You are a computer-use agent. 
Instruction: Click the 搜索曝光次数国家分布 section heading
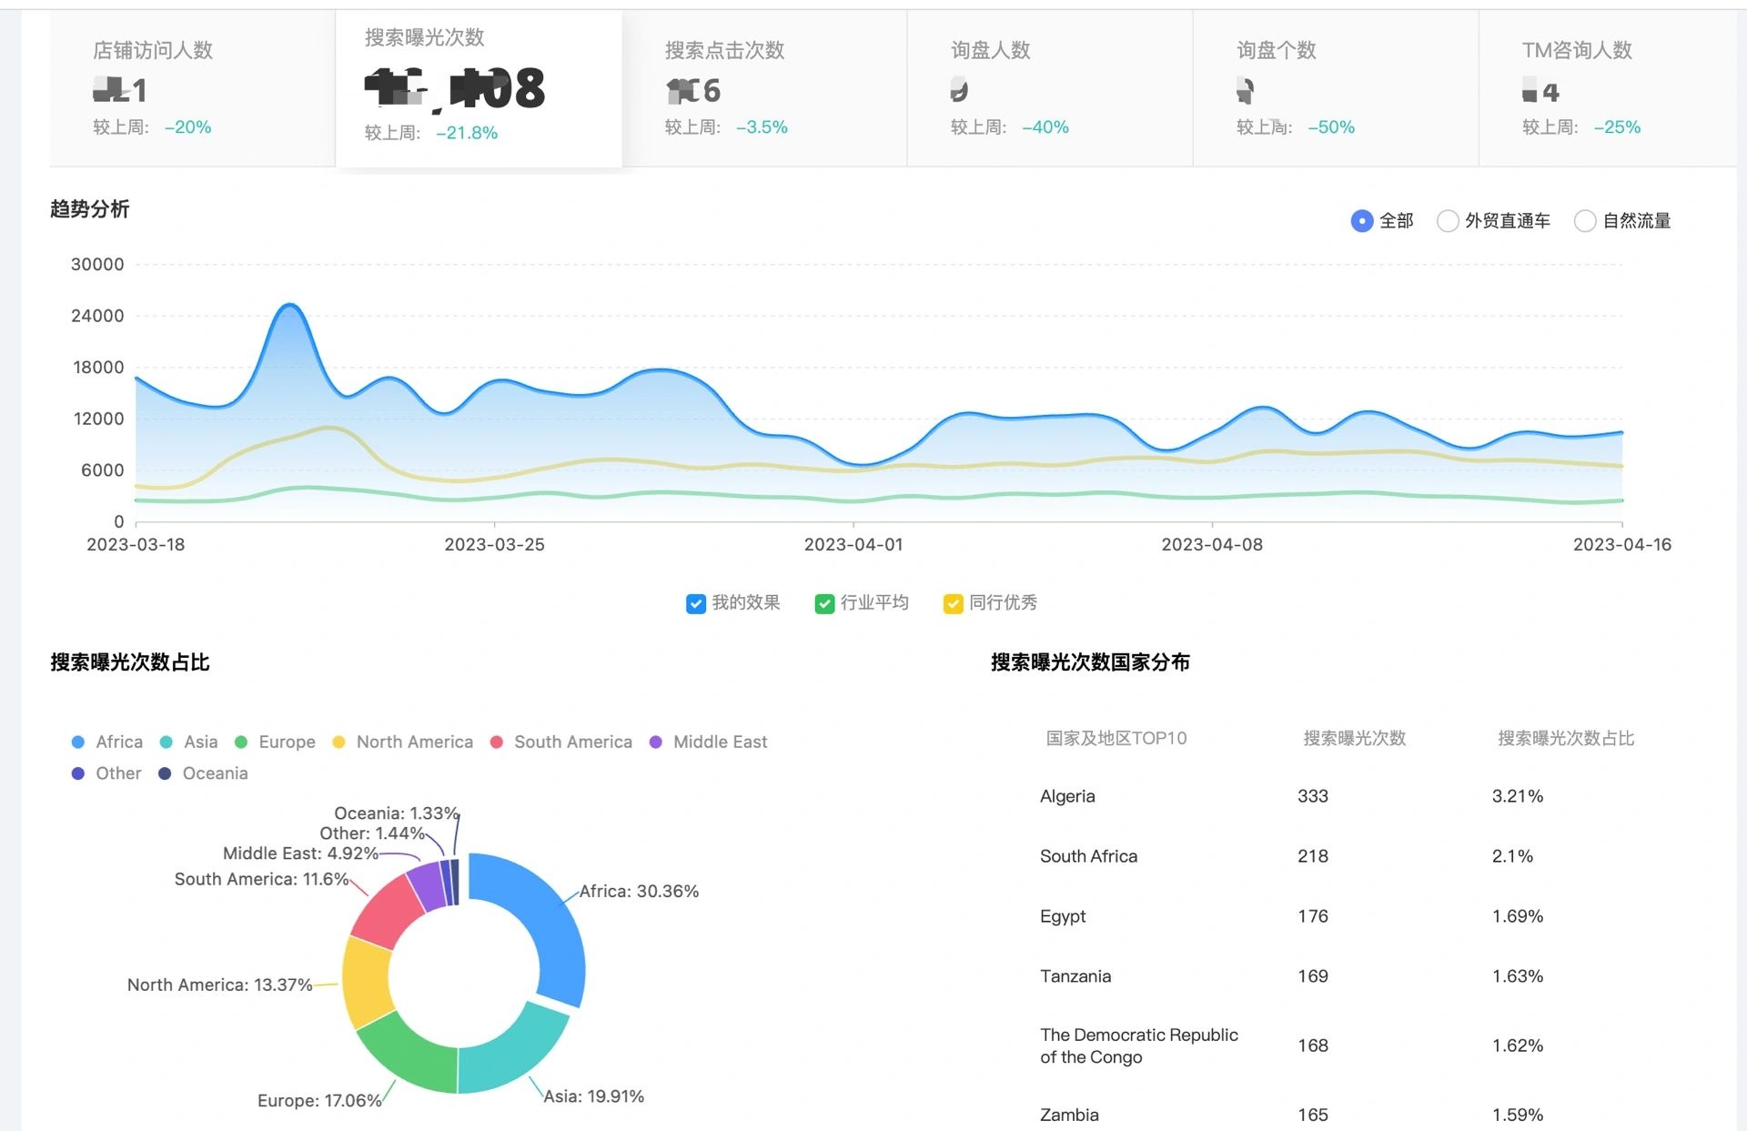click(x=1090, y=662)
